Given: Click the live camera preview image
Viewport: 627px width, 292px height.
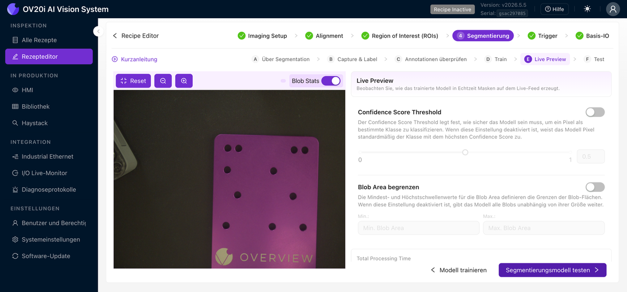Looking at the screenshot, I should [x=229, y=179].
